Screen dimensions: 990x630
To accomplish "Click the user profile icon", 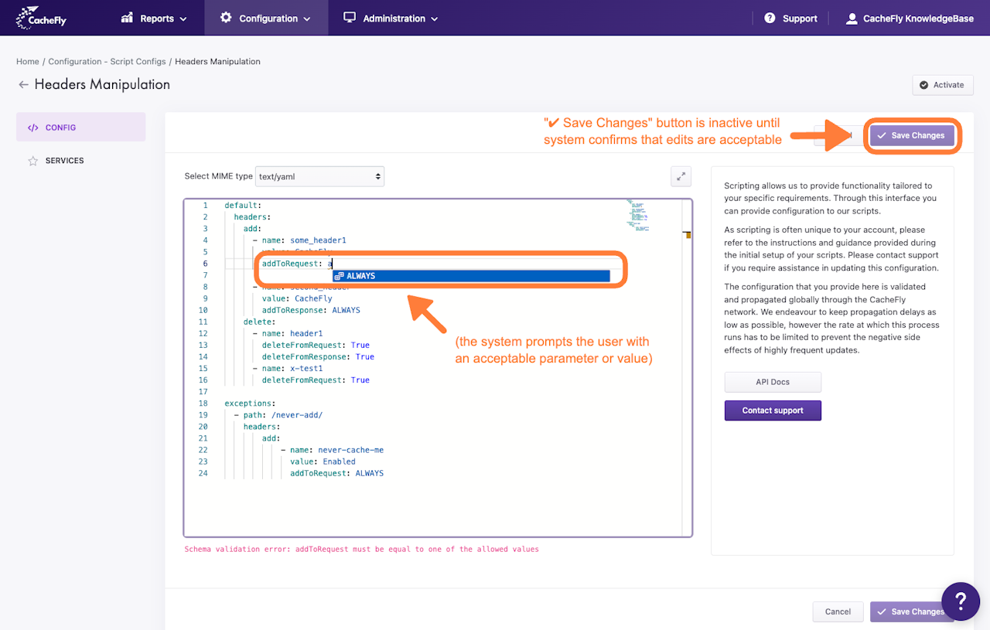I will [x=852, y=19].
